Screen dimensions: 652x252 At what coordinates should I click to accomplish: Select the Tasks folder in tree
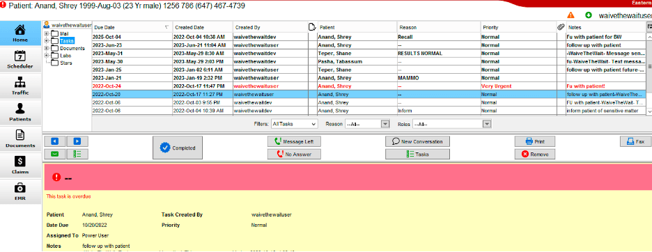tap(67, 41)
